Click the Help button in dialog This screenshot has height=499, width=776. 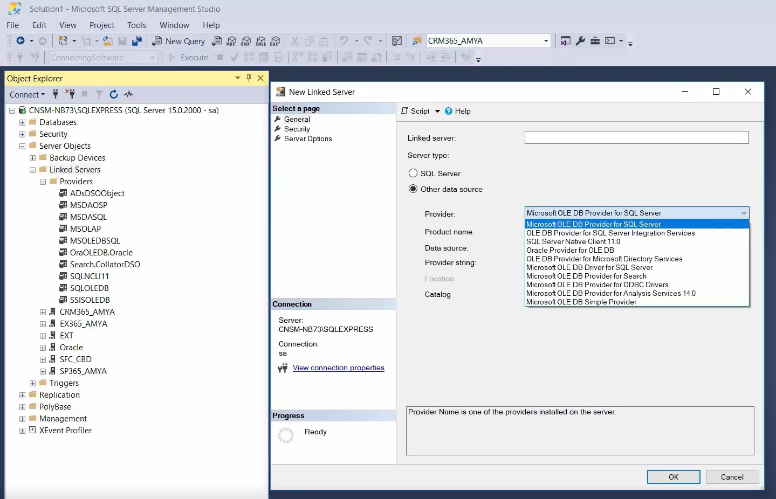point(457,111)
